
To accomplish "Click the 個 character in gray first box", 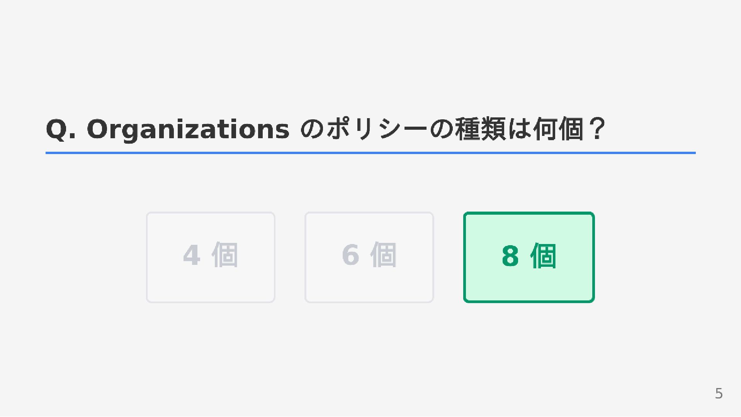I will coord(225,255).
